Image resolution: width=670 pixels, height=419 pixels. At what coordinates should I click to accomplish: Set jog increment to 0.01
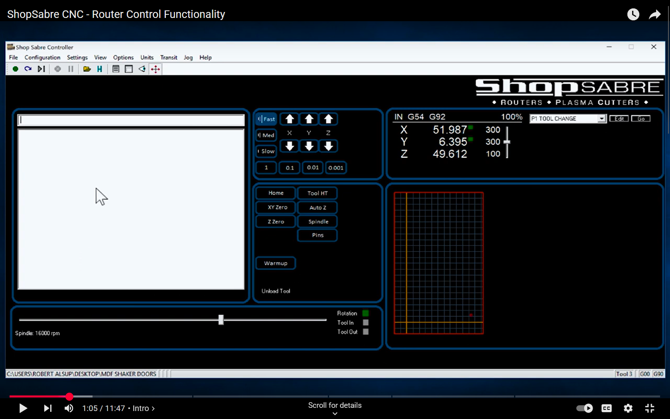click(x=313, y=168)
